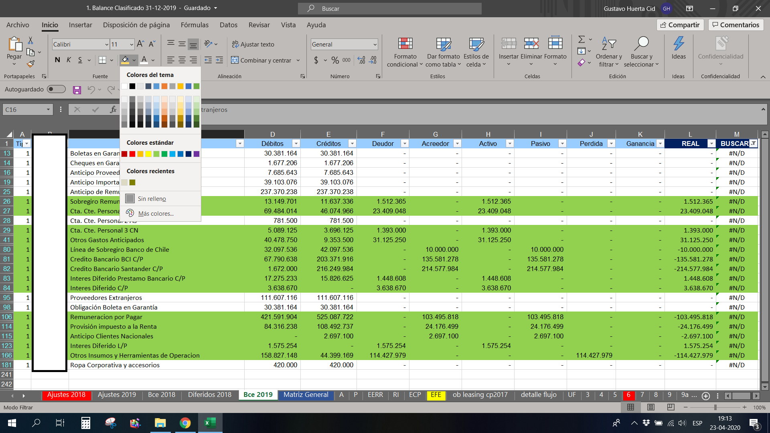Pick the yellow standard color swatch

coord(148,154)
